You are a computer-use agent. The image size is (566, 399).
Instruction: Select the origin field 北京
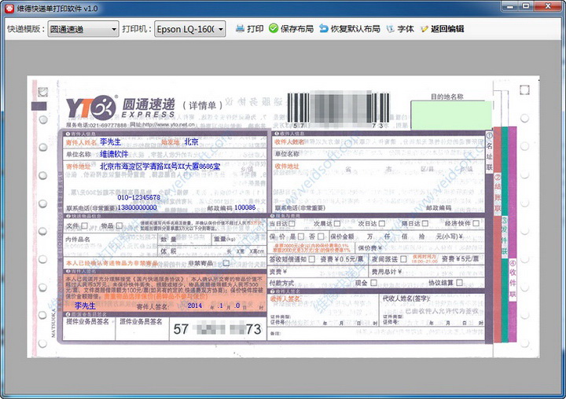pyautogui.click(x=191, y=142)
